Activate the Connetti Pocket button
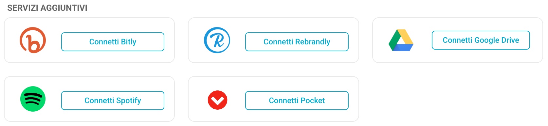 [x=297, y=101]
